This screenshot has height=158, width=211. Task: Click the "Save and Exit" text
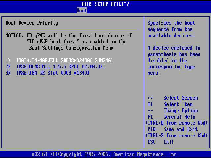pyautogui.click(x=180, y=129)
